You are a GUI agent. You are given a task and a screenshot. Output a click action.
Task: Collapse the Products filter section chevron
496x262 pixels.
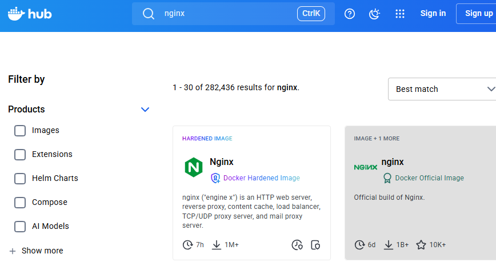[145, 110]
